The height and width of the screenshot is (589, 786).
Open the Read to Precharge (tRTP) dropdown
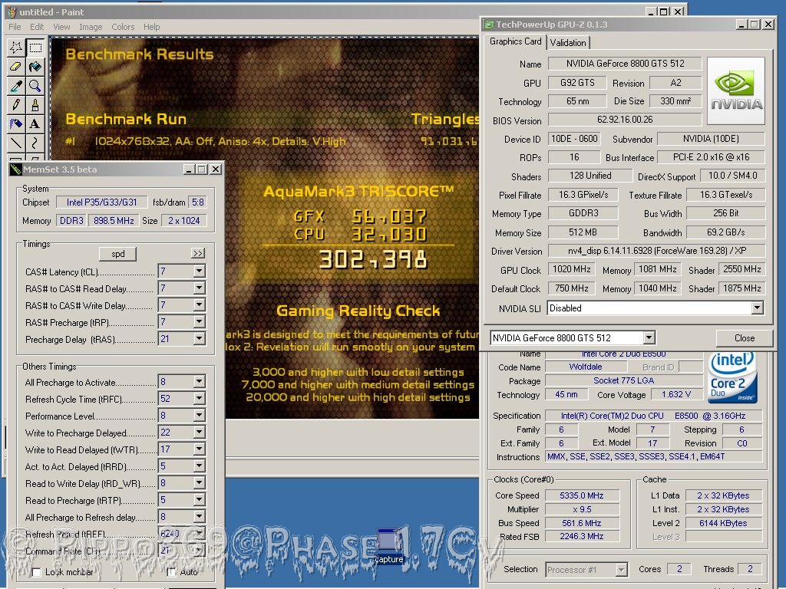point(199,500)
